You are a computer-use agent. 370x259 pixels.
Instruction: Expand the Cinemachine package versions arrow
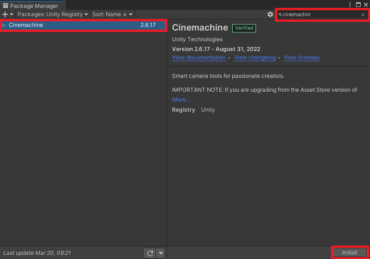pos(4,25)
